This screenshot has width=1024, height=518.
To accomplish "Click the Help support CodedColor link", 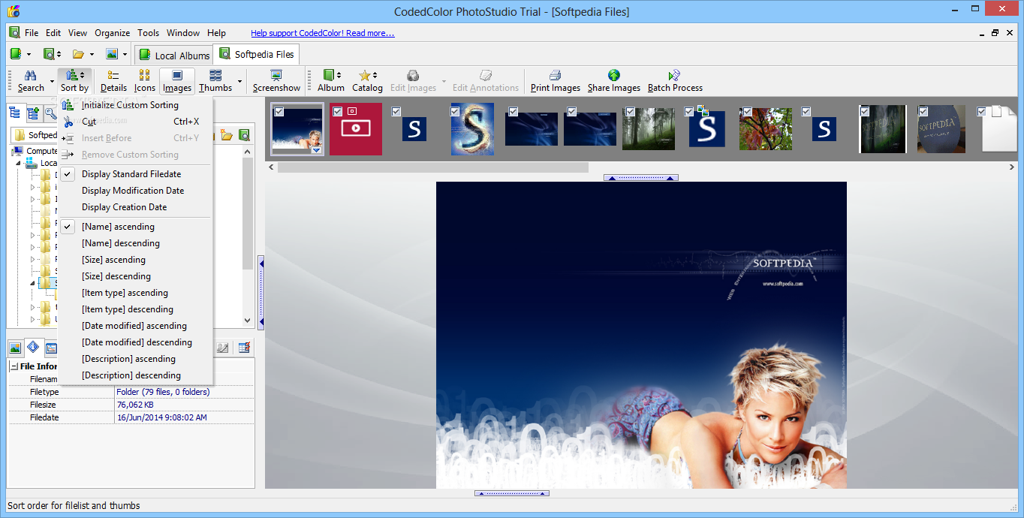I will 323,33.
